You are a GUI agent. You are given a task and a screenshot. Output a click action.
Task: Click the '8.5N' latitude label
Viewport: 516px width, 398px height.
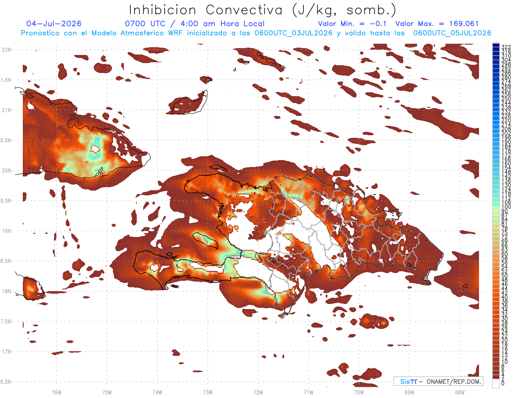6,261
